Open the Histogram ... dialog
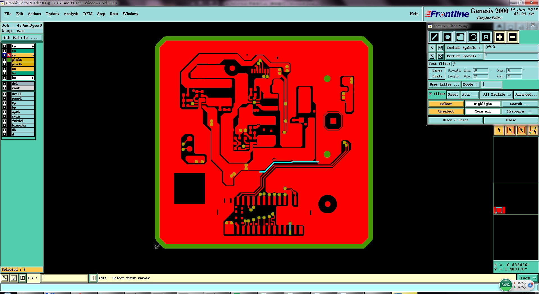Image resolution: width=539 pixels, height=294 pixels. [x=520, y=111]
